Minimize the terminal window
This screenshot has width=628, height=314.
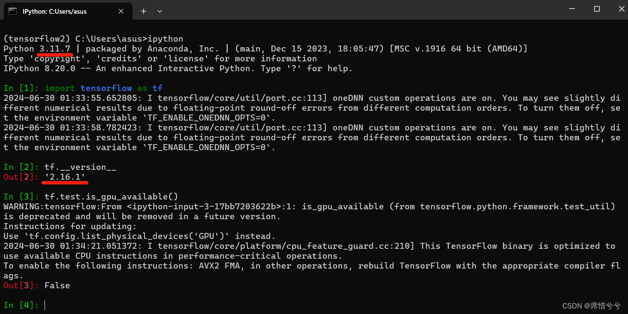pos(573,9)
